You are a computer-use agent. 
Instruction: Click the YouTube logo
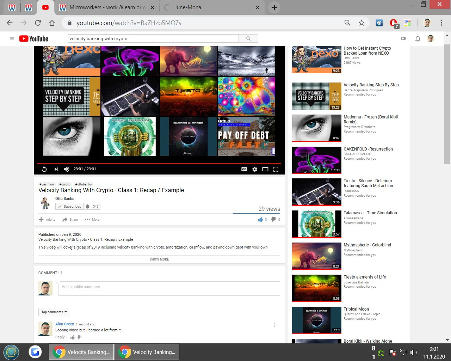(x=33, y=38)
